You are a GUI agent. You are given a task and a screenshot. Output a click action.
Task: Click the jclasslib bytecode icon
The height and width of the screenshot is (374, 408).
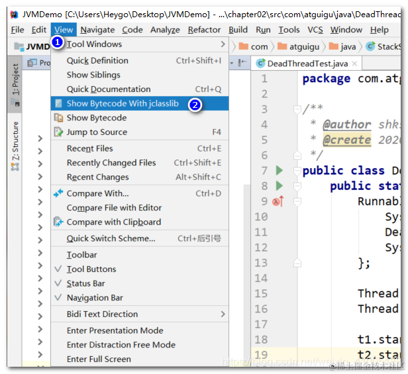(x=58, y=103)
